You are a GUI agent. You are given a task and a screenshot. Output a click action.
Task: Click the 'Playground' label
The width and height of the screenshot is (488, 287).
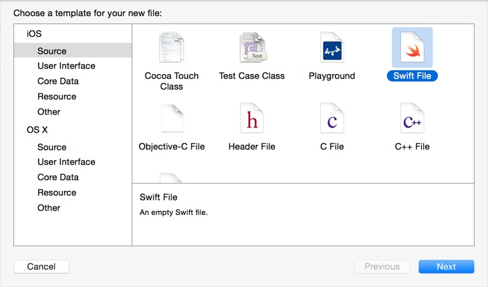(x=332, y=76)
